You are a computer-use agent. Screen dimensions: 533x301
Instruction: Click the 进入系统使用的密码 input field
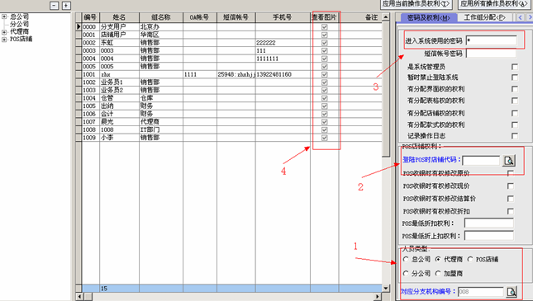pyautogui.click(x=491, y=40)
